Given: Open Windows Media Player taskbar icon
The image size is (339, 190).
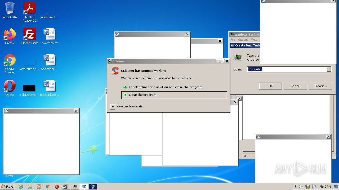Looking at the screenshot, I should point(39,187).
